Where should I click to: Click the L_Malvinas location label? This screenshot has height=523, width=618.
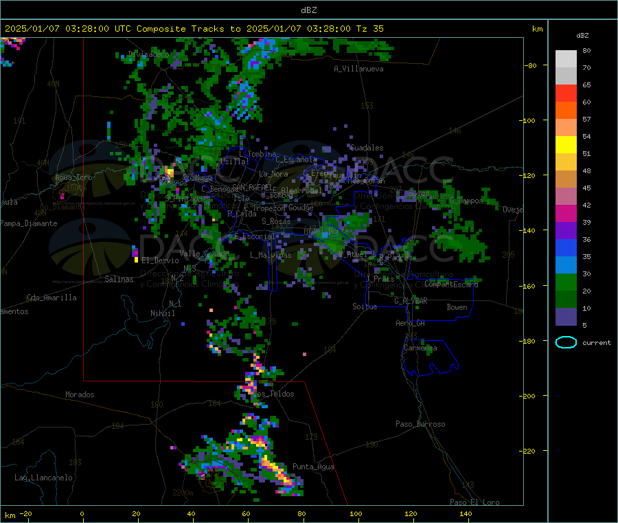pos(271,255)
